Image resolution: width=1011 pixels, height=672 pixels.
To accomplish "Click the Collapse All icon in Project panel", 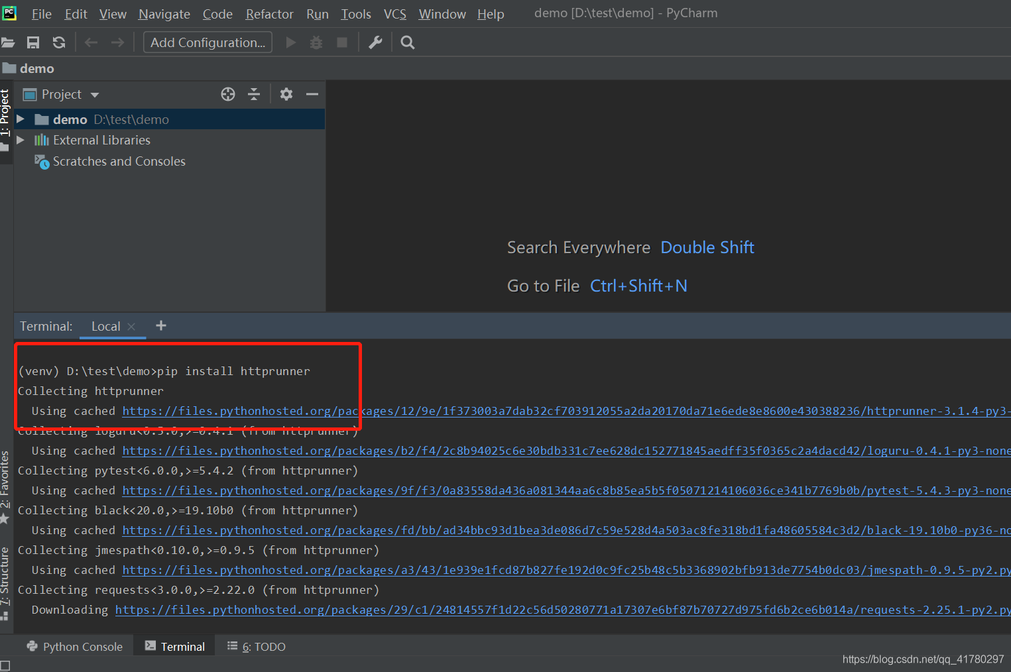I will (x=254, y=94).
